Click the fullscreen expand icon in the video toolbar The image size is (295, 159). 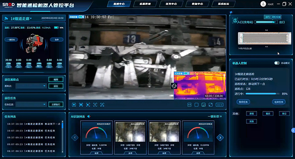[x=211, y=105]
